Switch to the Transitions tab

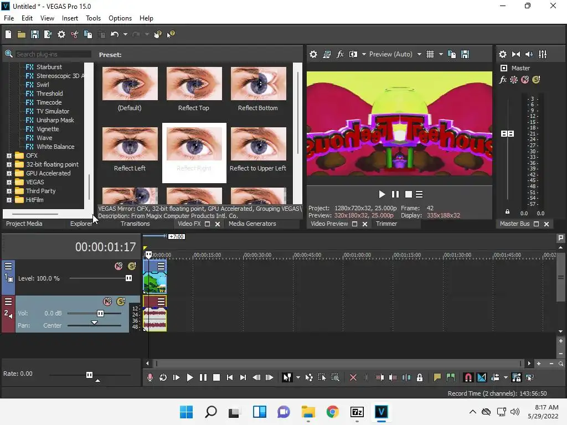pos(135,224)
